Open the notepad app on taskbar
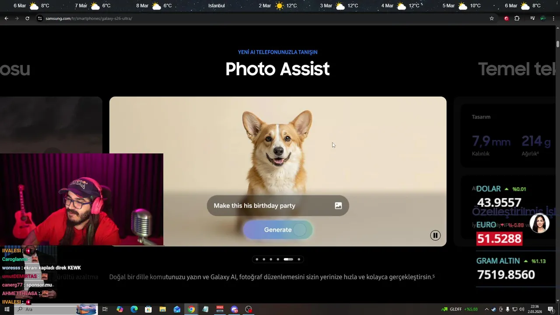This screenshot has height=315, width=560. (205, 309)
